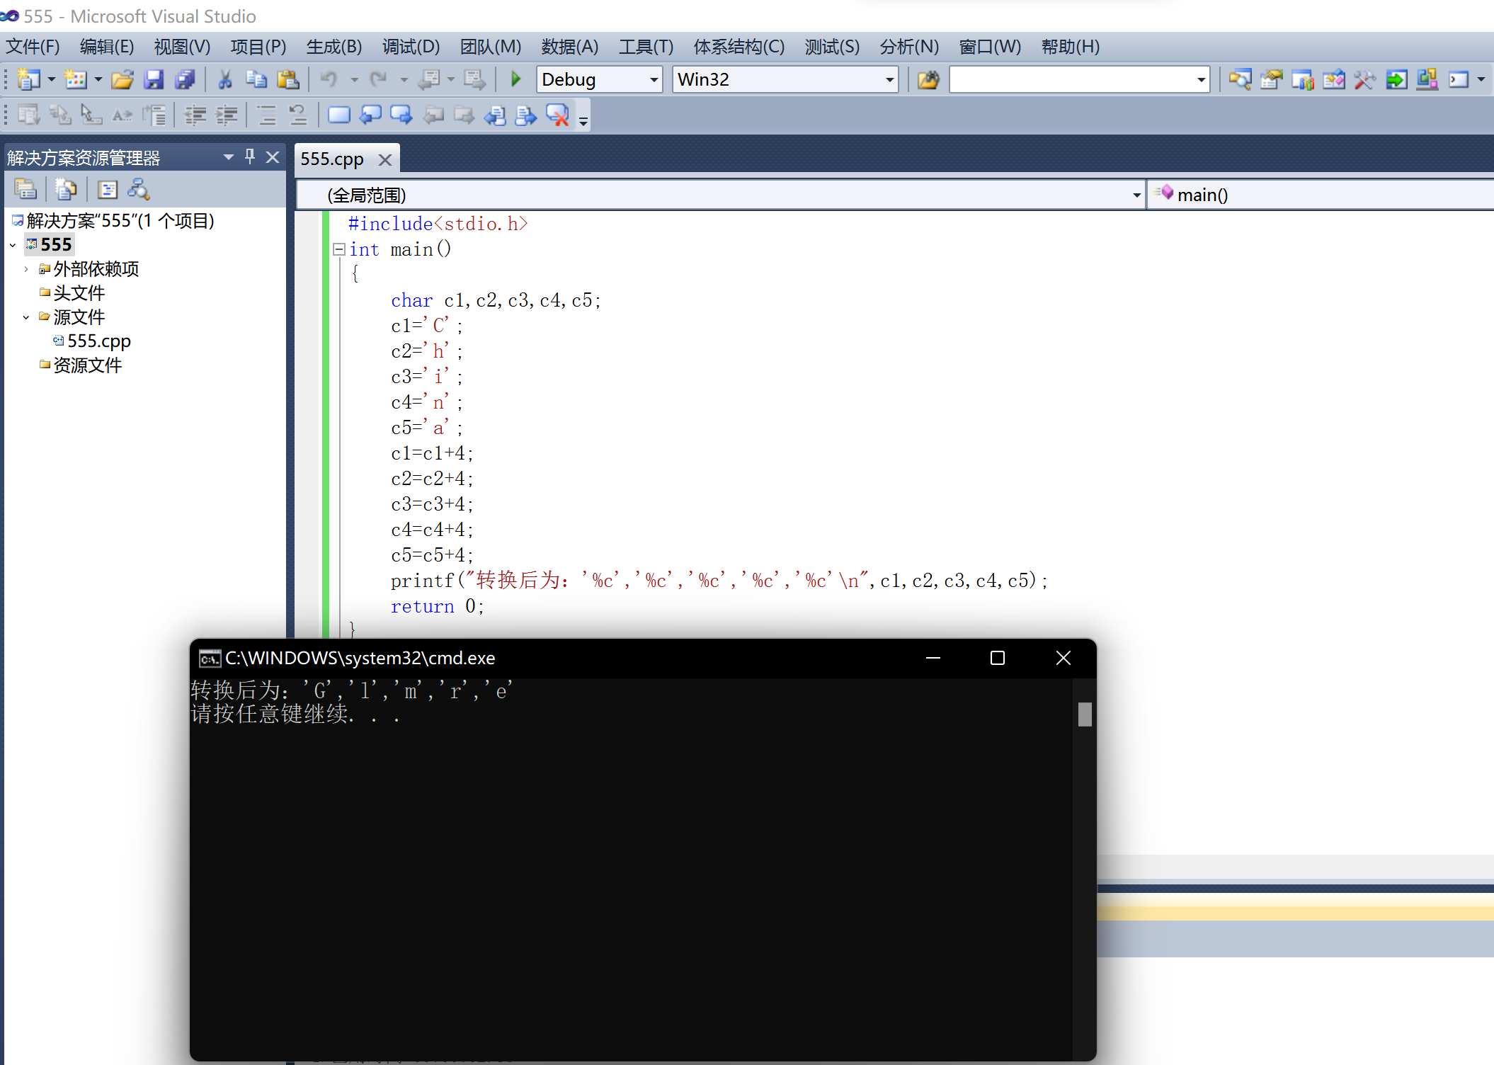Collapse the int main() code outline
1494x1065 pixels.
[x=339, y=249]
